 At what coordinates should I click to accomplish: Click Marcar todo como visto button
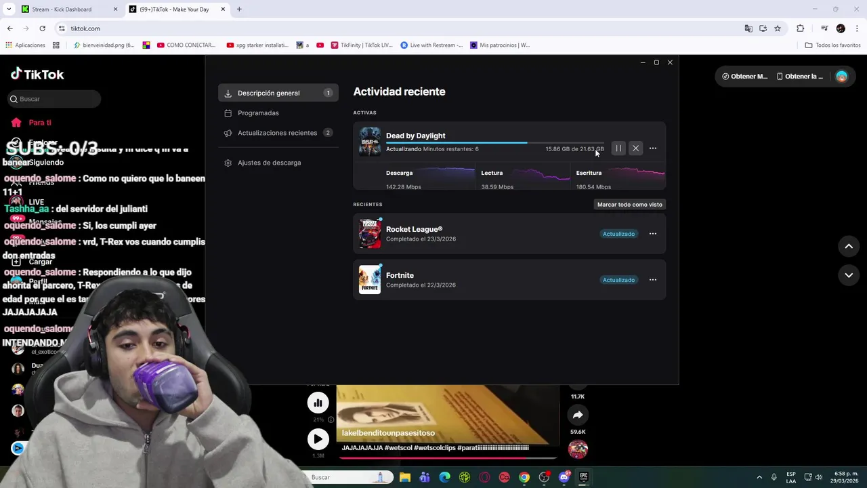click(x=630, y=204)
